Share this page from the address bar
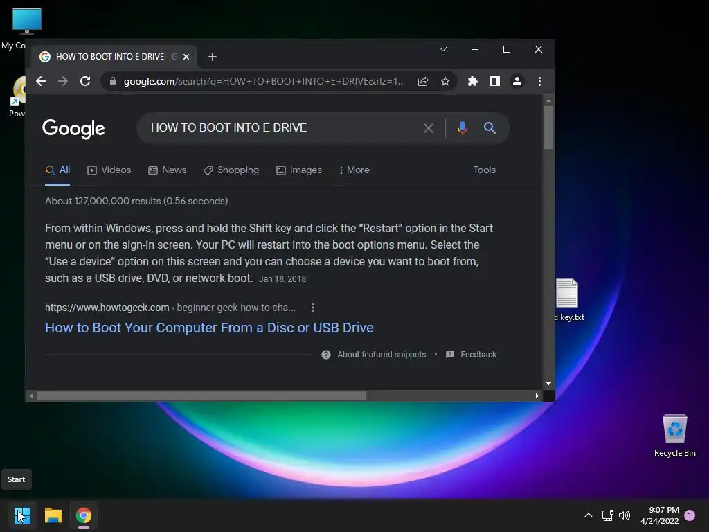709x532 pixels. [x=423, y=81]
